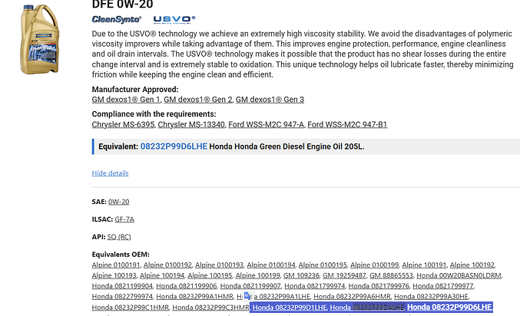Screen dimensions: 530x316
Task: Open the Alpine 100193 equivalent link
Action: (114, 275)
